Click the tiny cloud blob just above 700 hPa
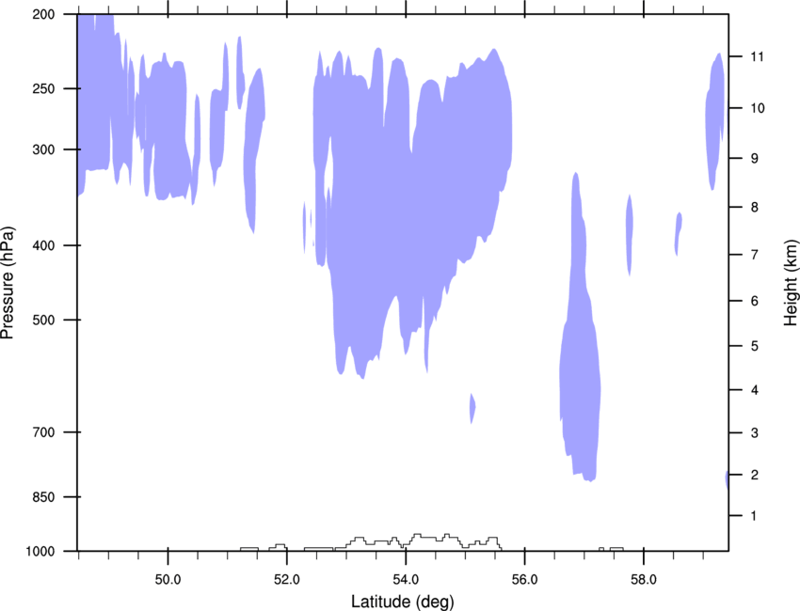The height and width of the screenshot is (611, 800). pos(472,408)
